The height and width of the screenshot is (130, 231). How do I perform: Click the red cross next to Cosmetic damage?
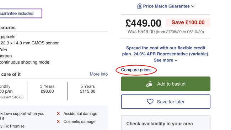(58, 121)
